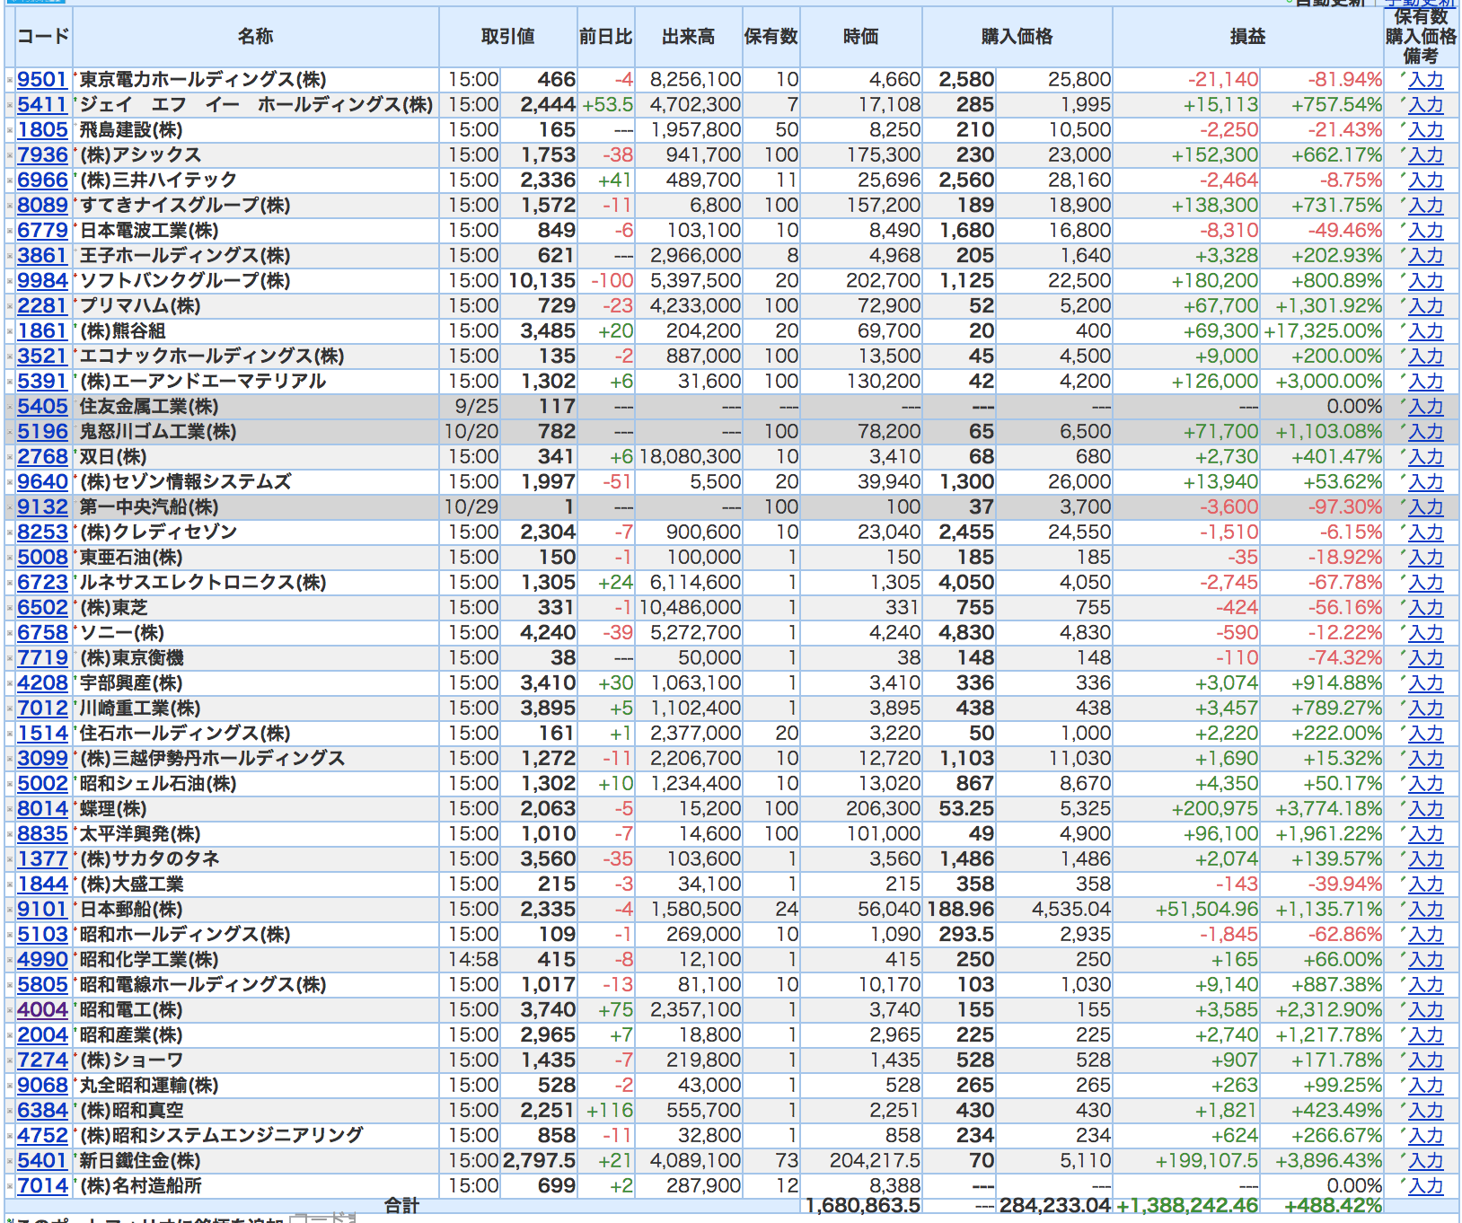Click the 損益 column header
1462x1223 pixels.
pos(1247,37)
